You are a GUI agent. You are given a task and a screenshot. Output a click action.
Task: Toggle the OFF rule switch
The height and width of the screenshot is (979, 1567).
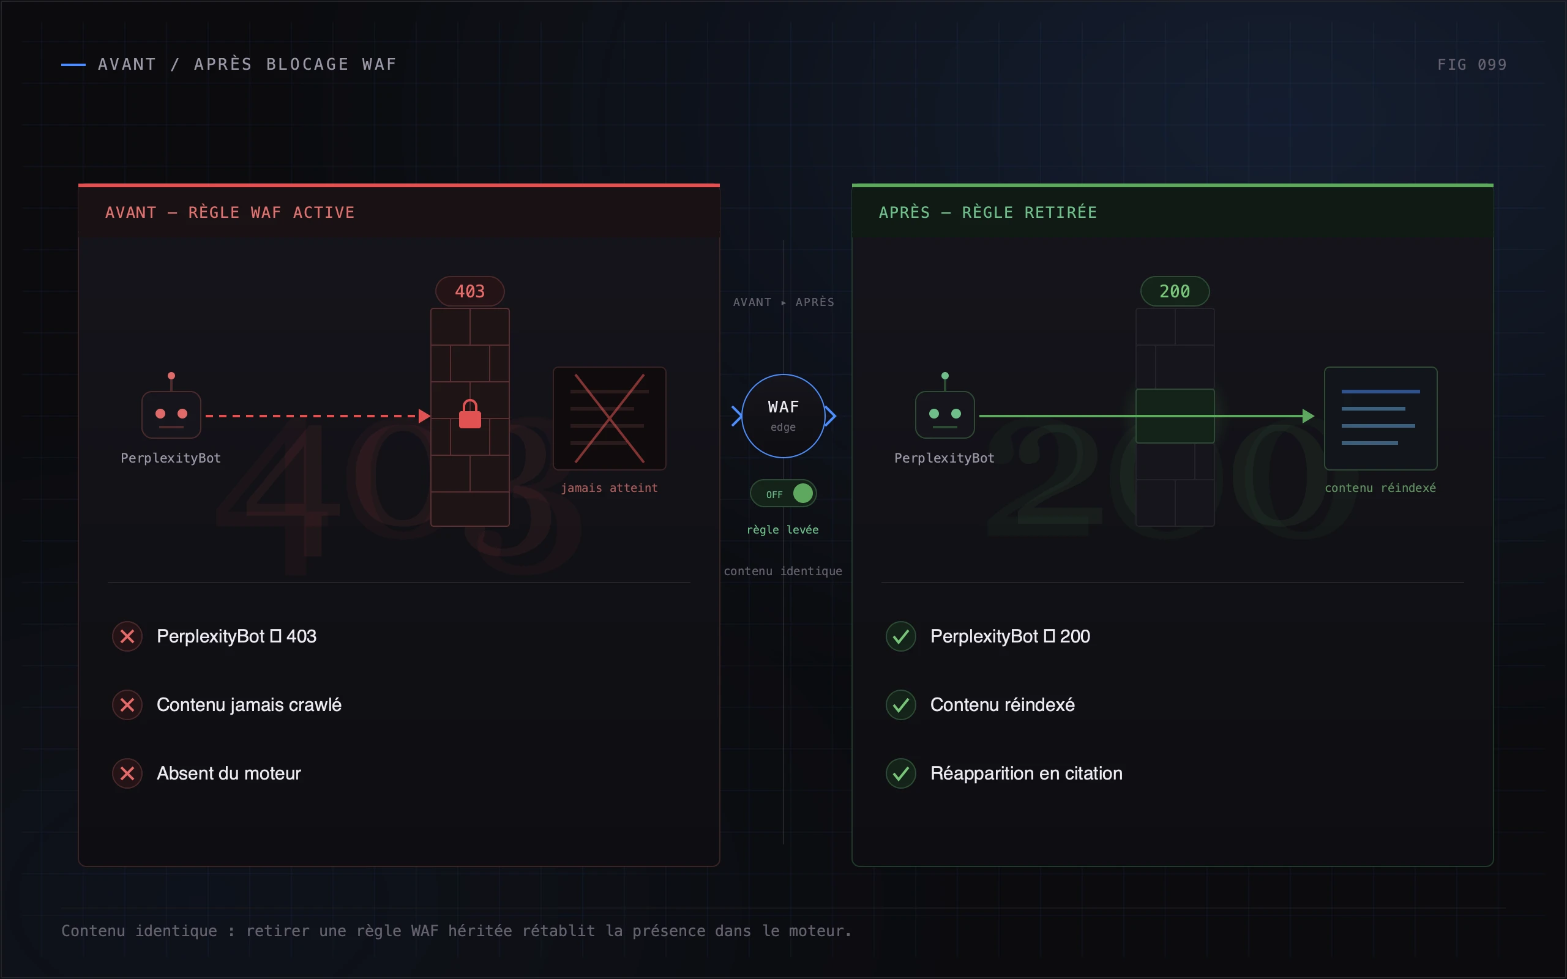(783, 493)
